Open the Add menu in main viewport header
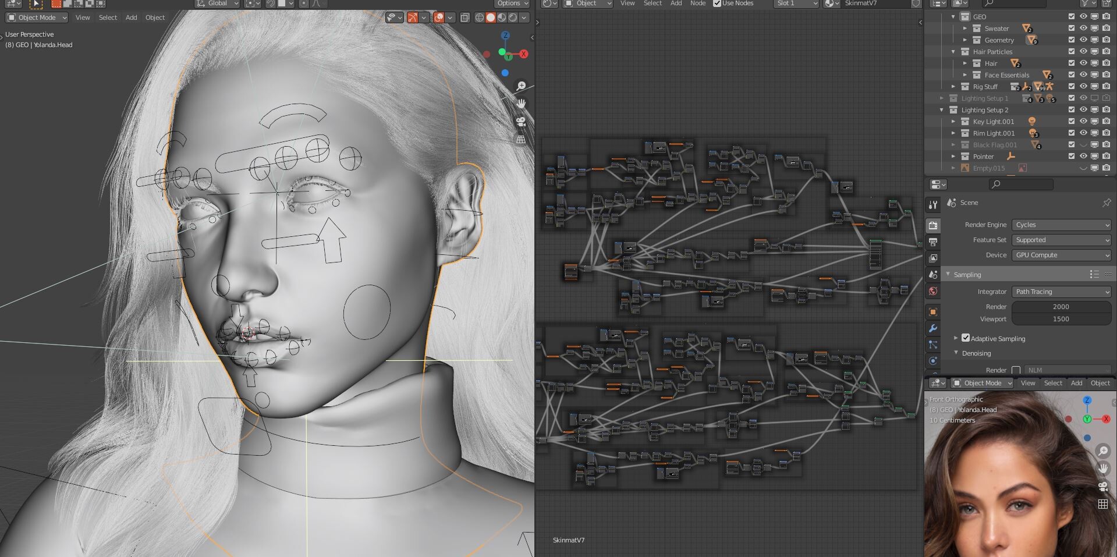The image size is (1117, 557). point(132,17)
